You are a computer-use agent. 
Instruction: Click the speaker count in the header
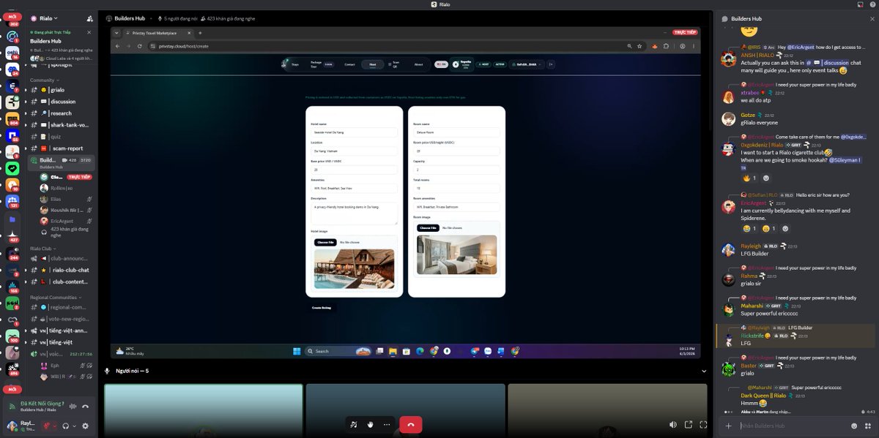pyautogui.click(x=179, y=18)
